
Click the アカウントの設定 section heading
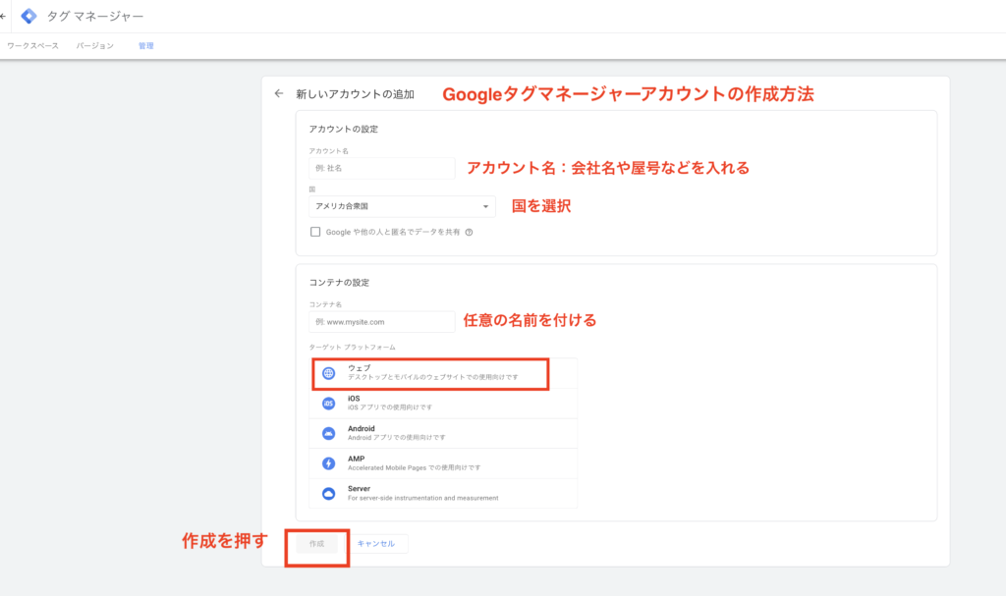pos(343,129)
